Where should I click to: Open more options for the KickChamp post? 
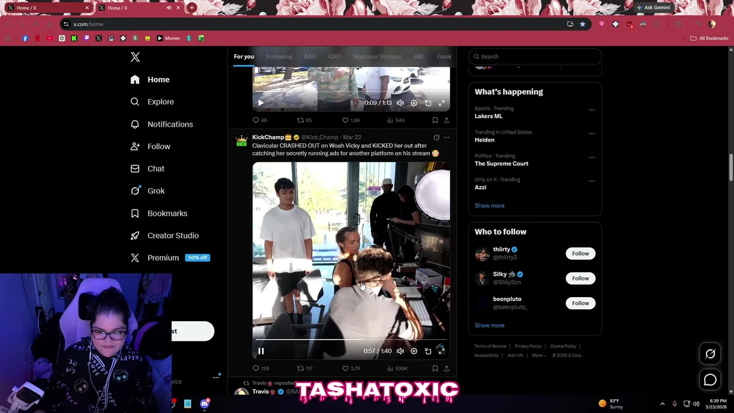point(447,138)
